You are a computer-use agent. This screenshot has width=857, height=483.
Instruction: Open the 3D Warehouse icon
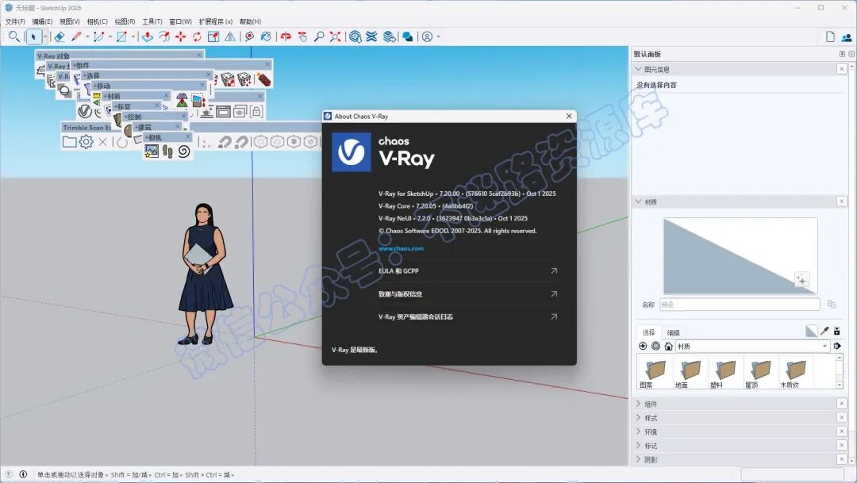(x=355, y=36)
